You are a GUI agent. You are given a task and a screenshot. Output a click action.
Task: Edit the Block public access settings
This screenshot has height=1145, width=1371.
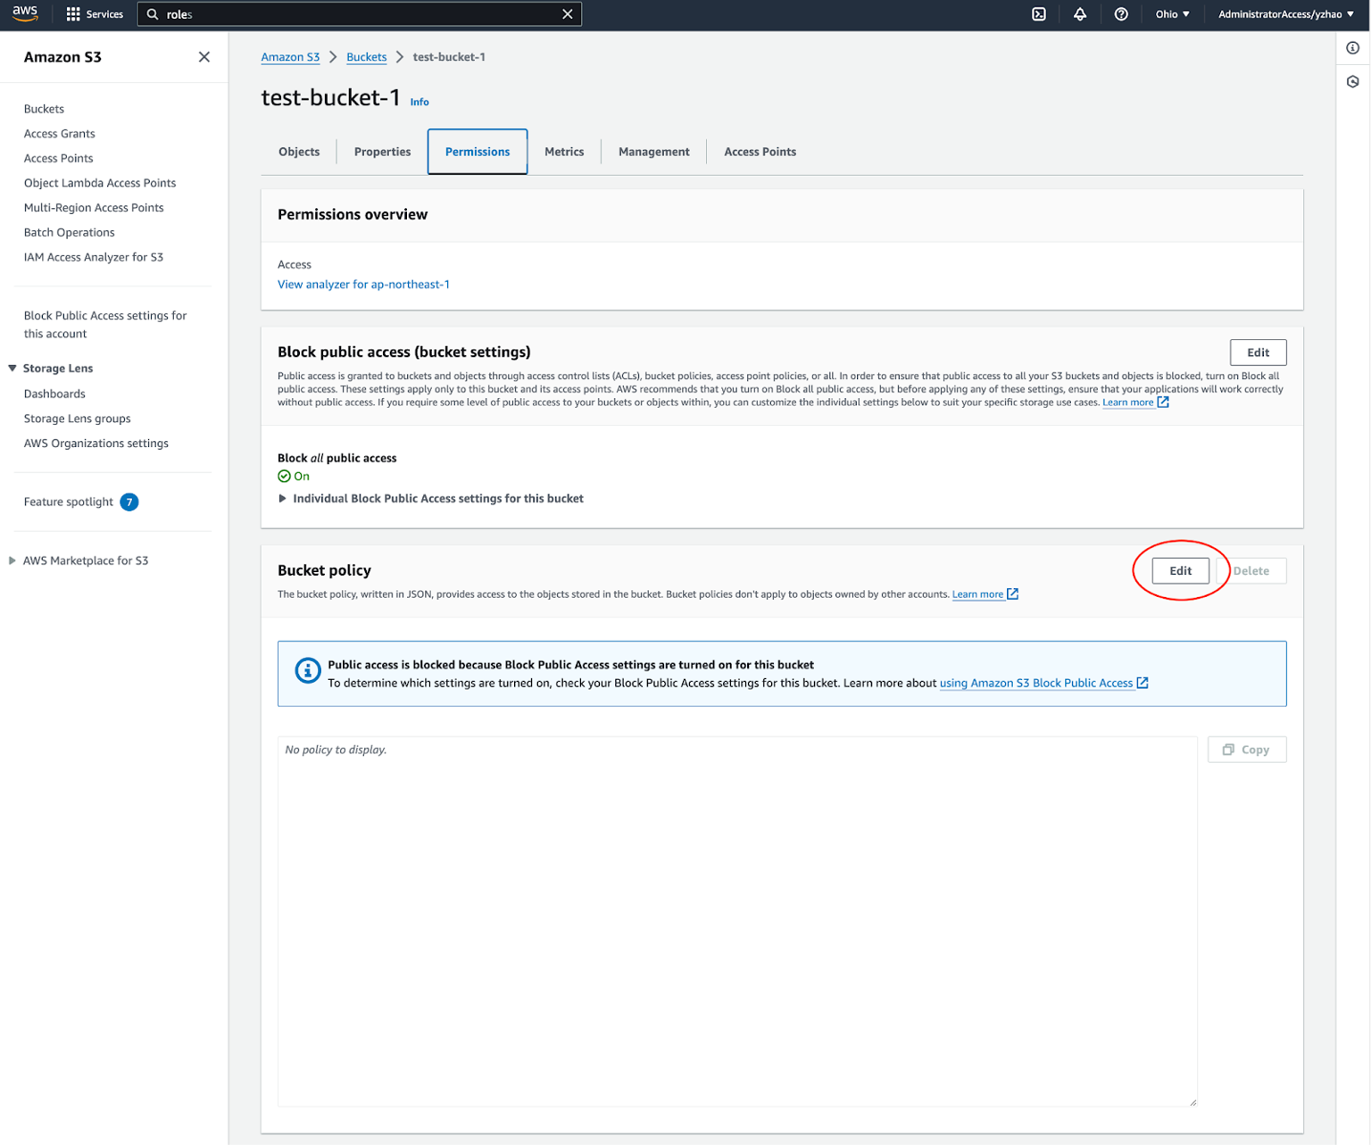tap(1258, 353)
